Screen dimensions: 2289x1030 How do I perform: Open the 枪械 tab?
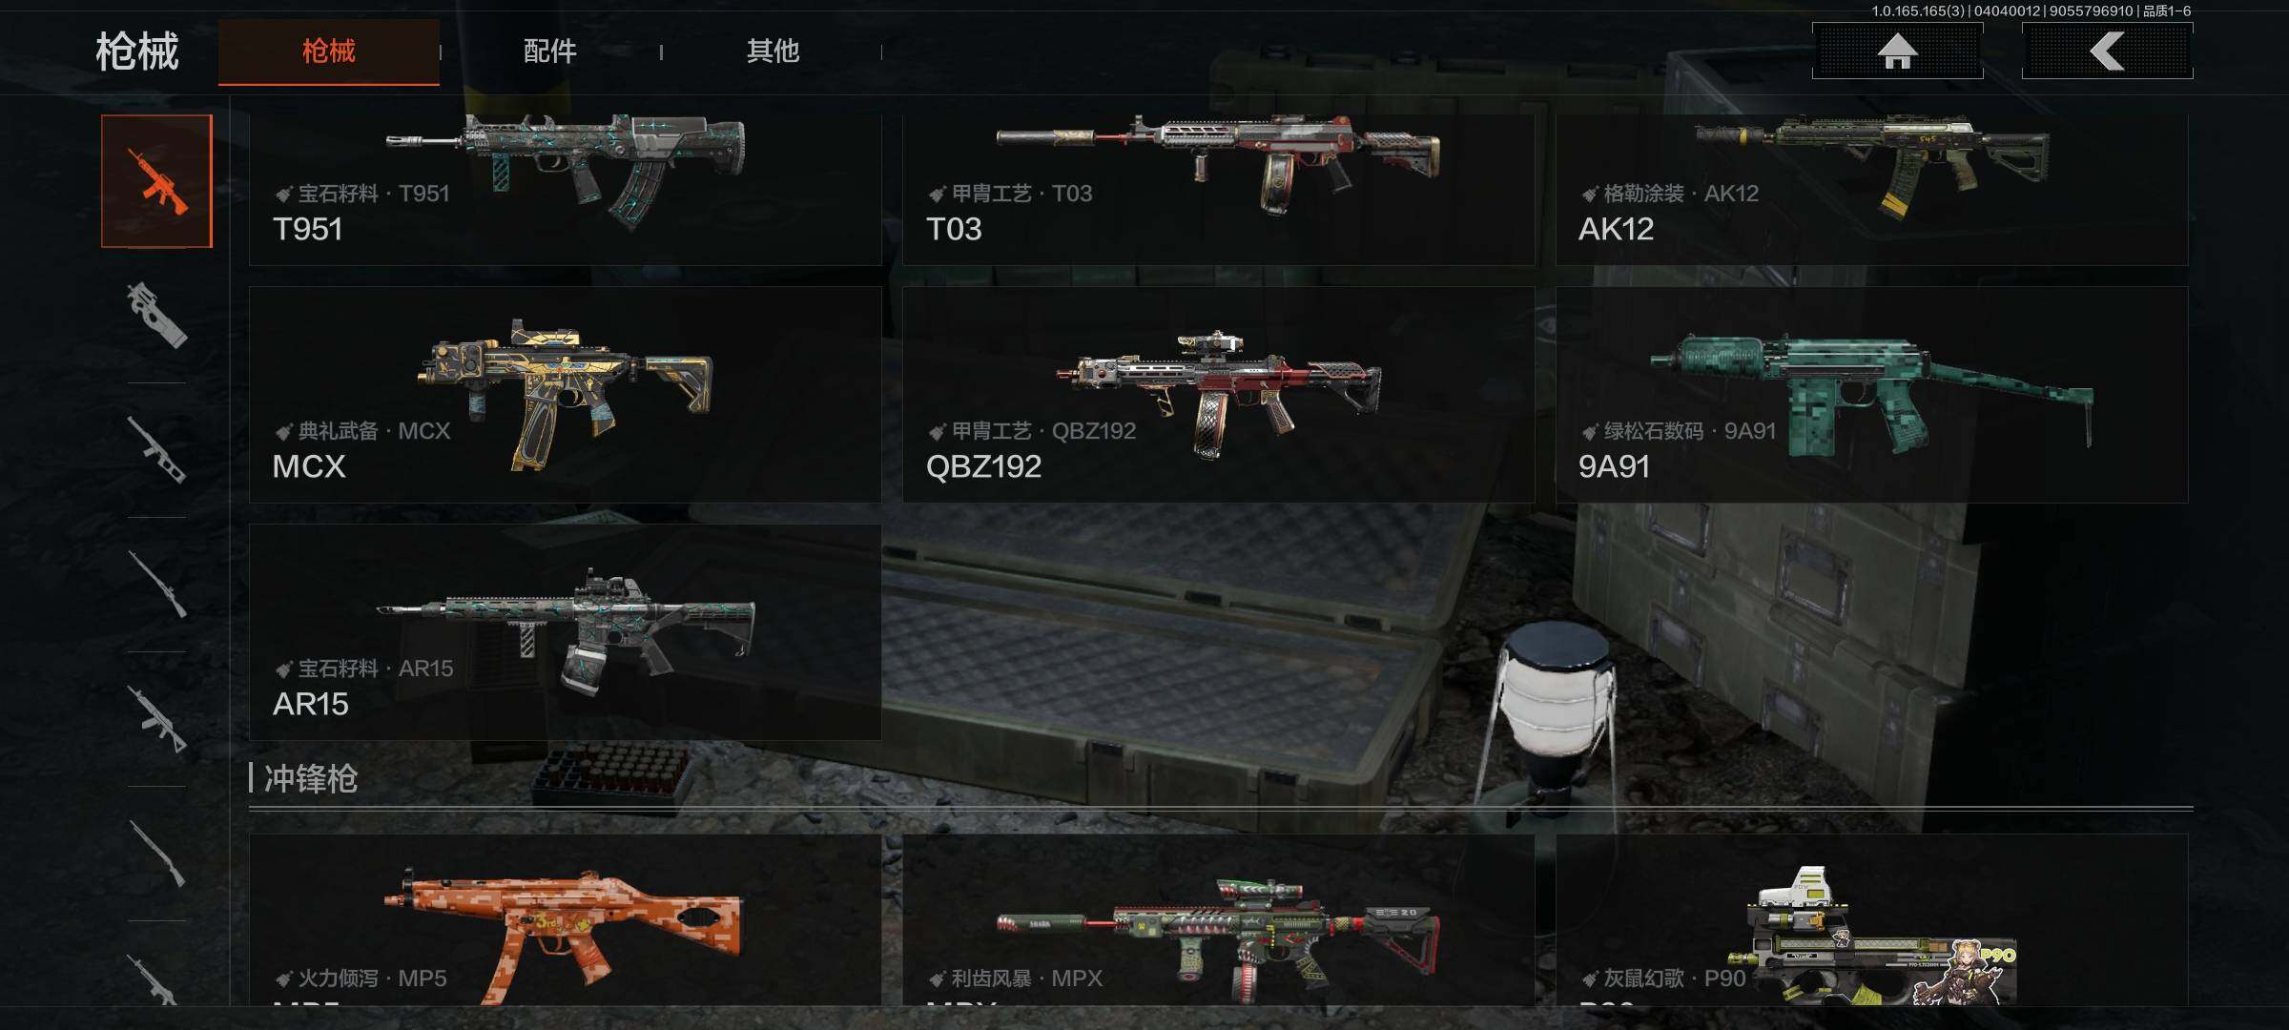tap(329, 51)
